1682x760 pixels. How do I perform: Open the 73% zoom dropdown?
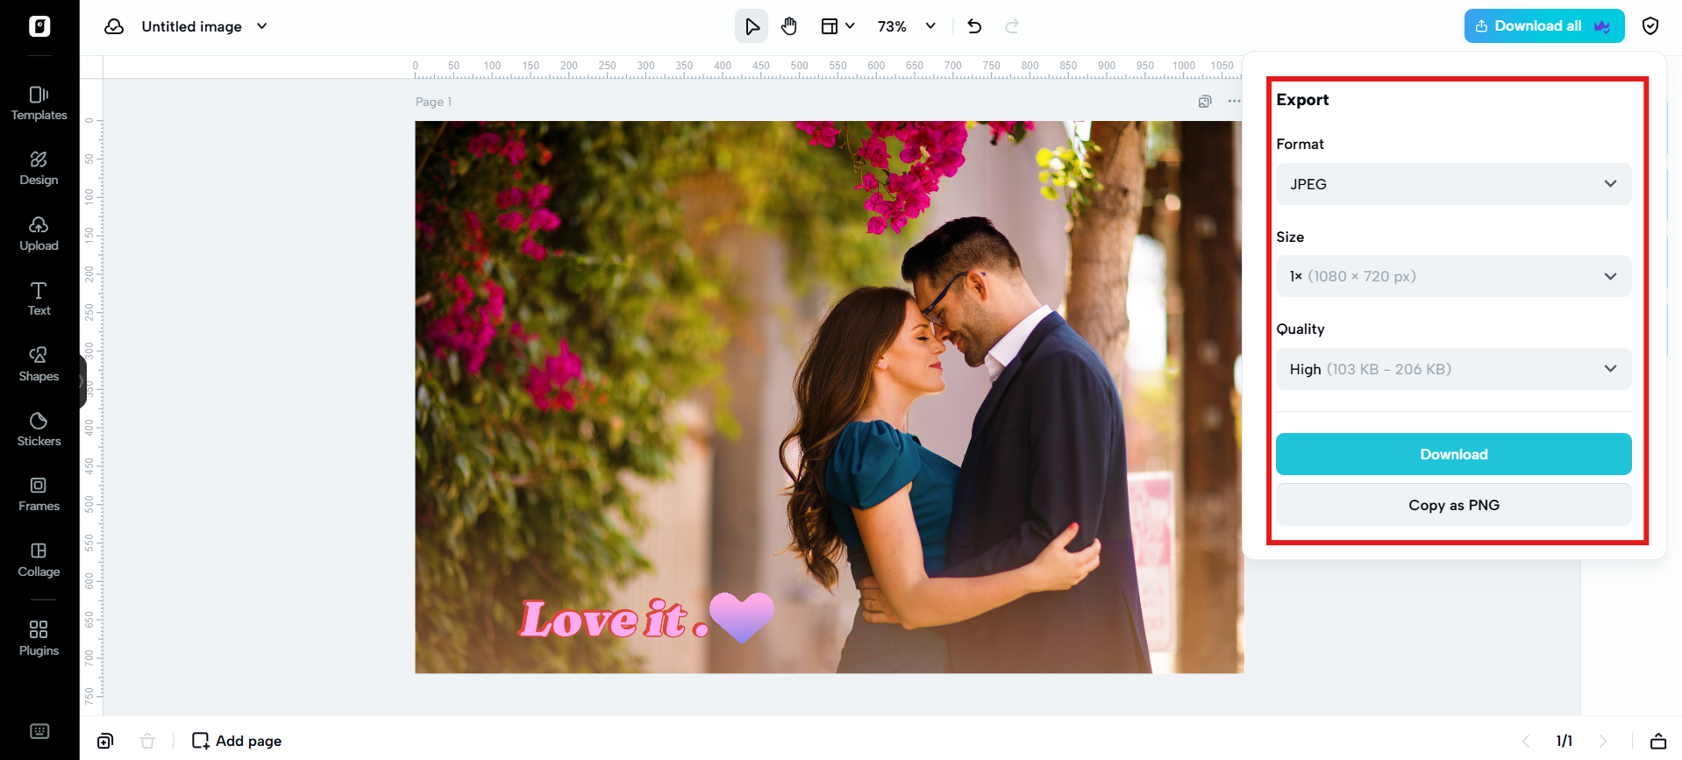click(907, 26)
